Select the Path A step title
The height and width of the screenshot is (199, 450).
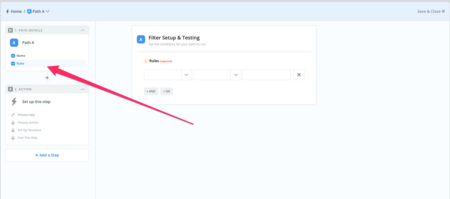click(x=28, y=43)
